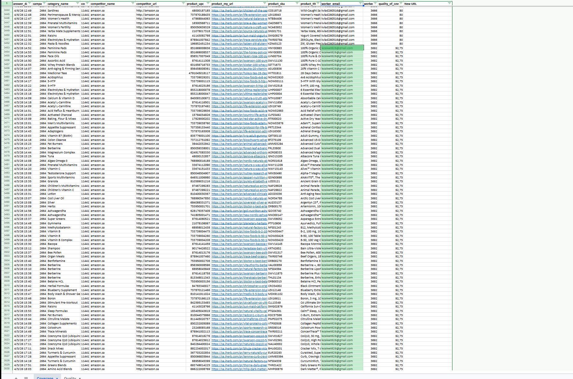The image size is (573, 379).
Task: Open filter icon for product_upc column
Action: 208,4
